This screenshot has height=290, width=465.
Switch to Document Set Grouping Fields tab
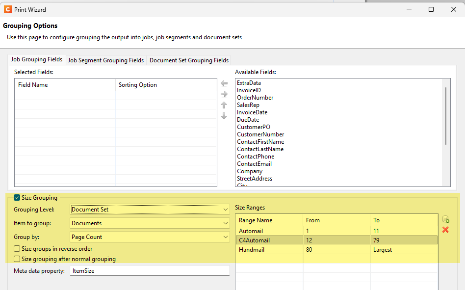click(189, 60)
